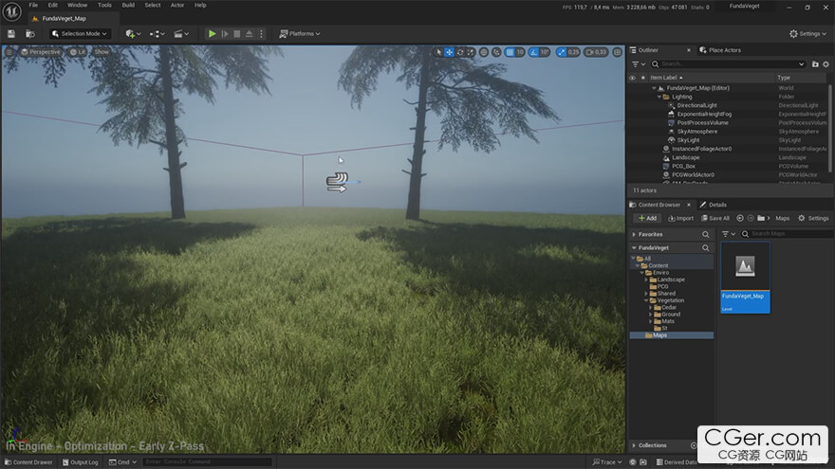This screenshot has height=469, width=835.
Task: Open the Outliner filter dropdown
Action: [x=638, y=63]
